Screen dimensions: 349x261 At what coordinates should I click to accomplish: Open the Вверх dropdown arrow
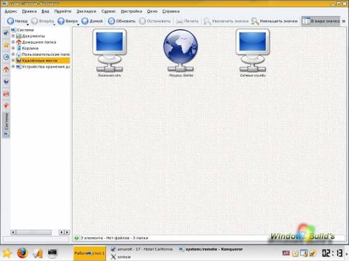(x=78, y=24)
